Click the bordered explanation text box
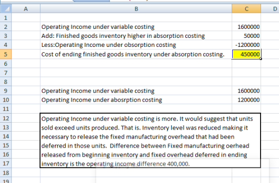The image size is (279, 183). 150,141
